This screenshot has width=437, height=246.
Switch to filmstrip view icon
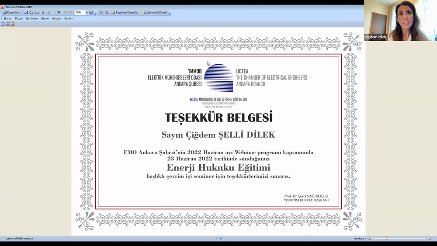point(7,24)
